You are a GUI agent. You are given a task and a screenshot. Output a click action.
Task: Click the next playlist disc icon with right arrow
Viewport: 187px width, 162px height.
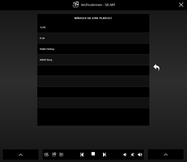[61, 155]
